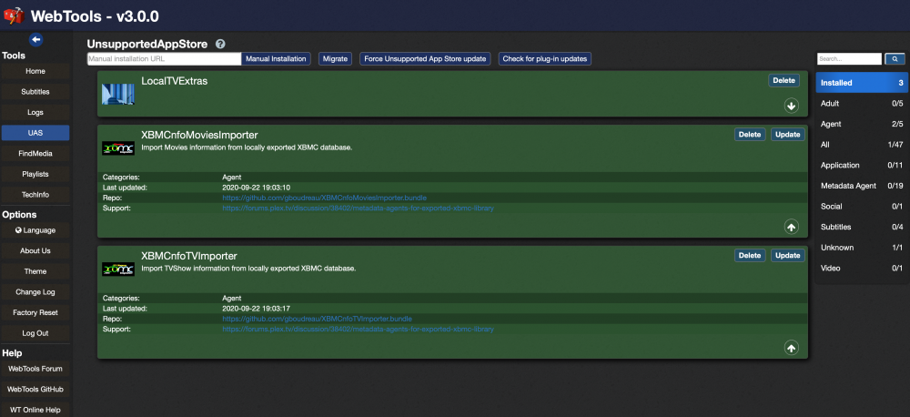Open the Change Log
This screenshot has height=417, width=910.
[35, 292]
